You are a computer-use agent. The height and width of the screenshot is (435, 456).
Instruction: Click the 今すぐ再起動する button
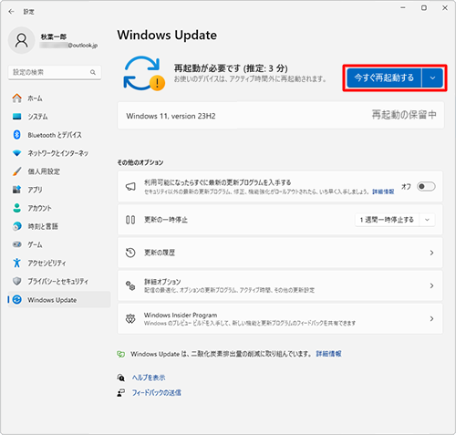[384, 78]
